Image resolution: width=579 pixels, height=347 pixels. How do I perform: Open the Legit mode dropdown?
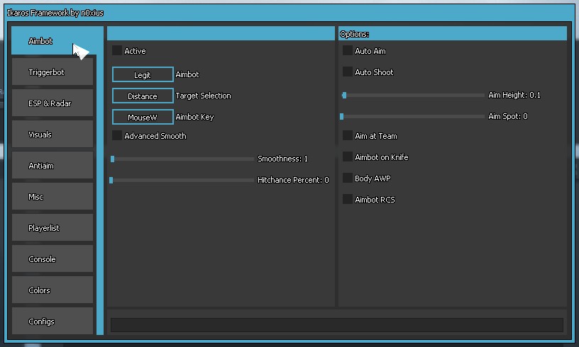pyautogui.click(x=143, y=74)
